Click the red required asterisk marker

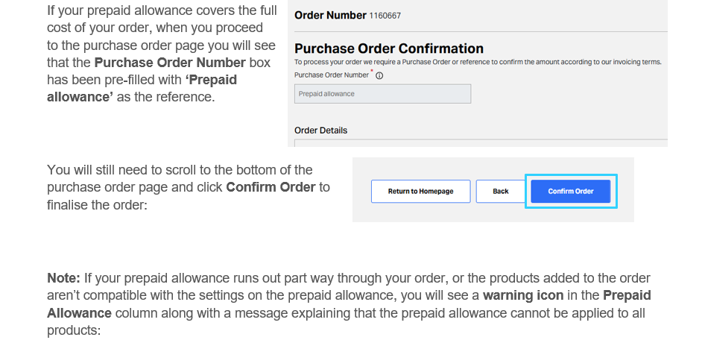(x=372, y=72)
